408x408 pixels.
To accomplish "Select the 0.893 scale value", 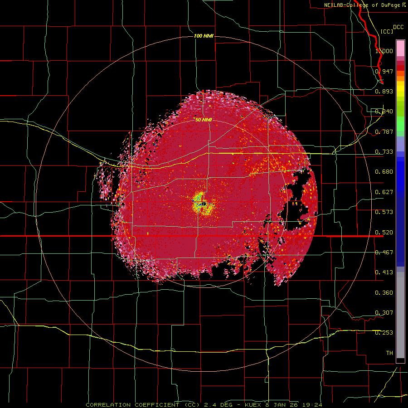I will [x=384, y=91].
